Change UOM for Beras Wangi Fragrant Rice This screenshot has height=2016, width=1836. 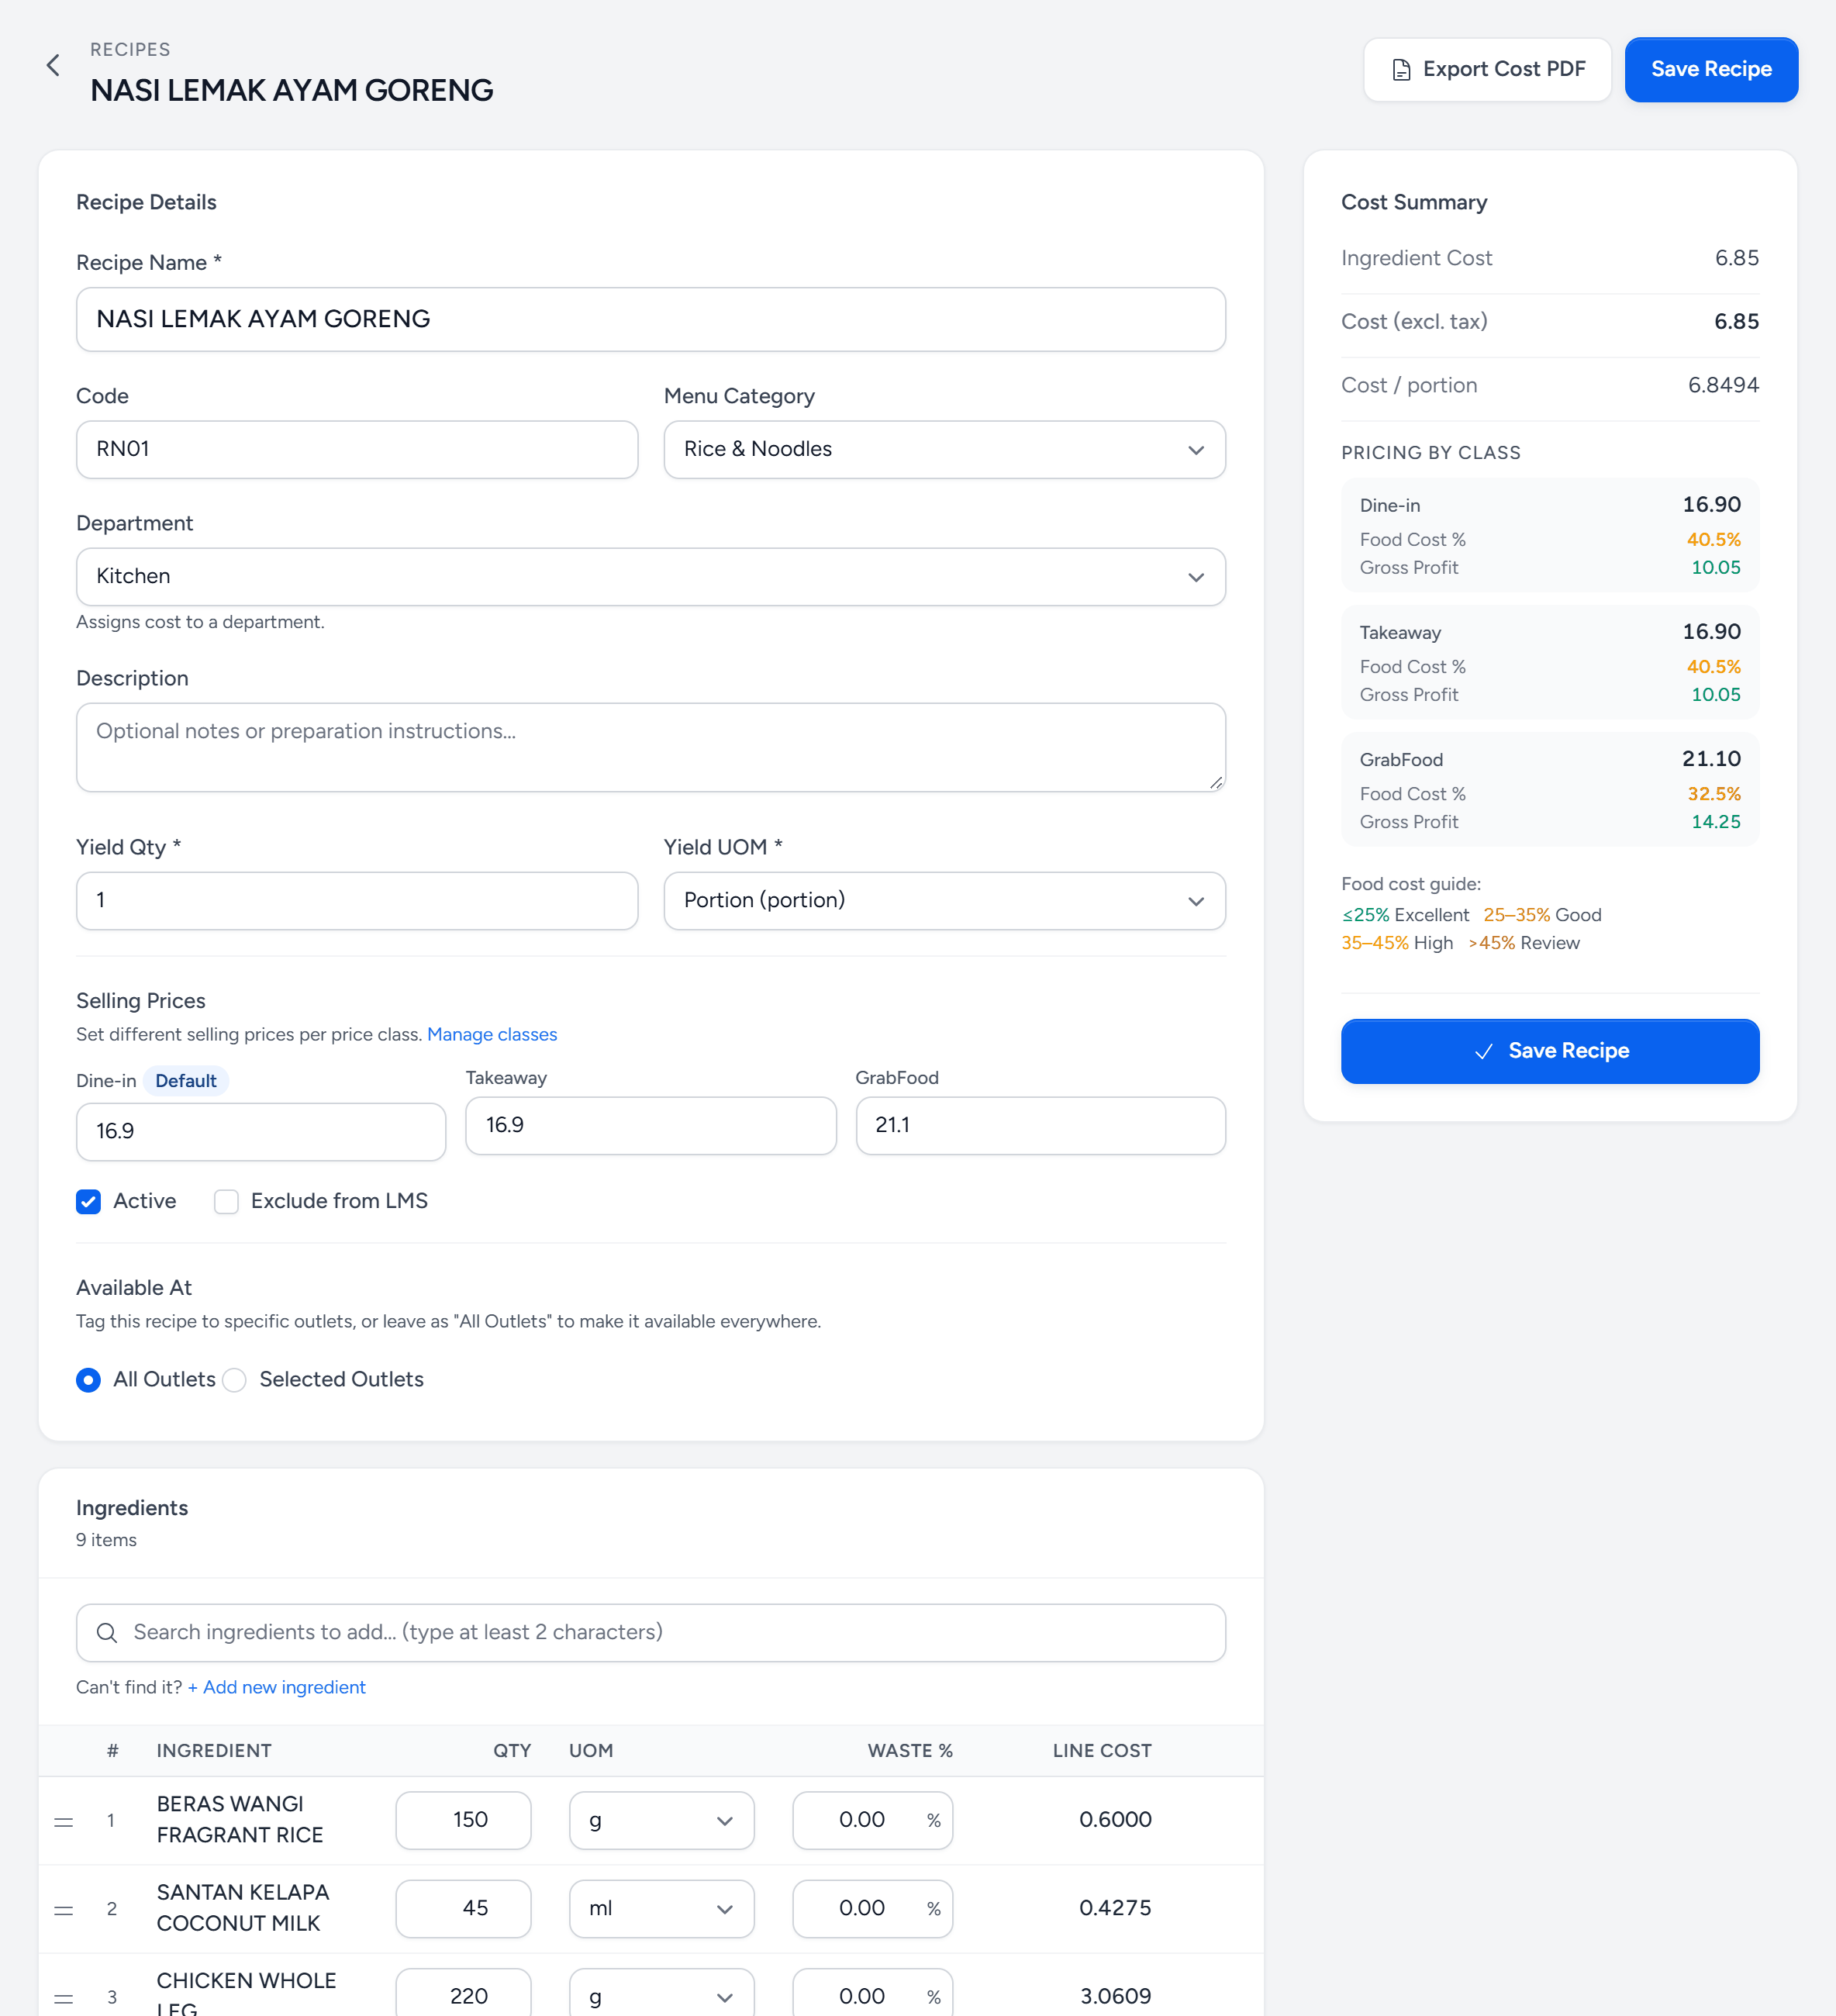click(662, 1821)
